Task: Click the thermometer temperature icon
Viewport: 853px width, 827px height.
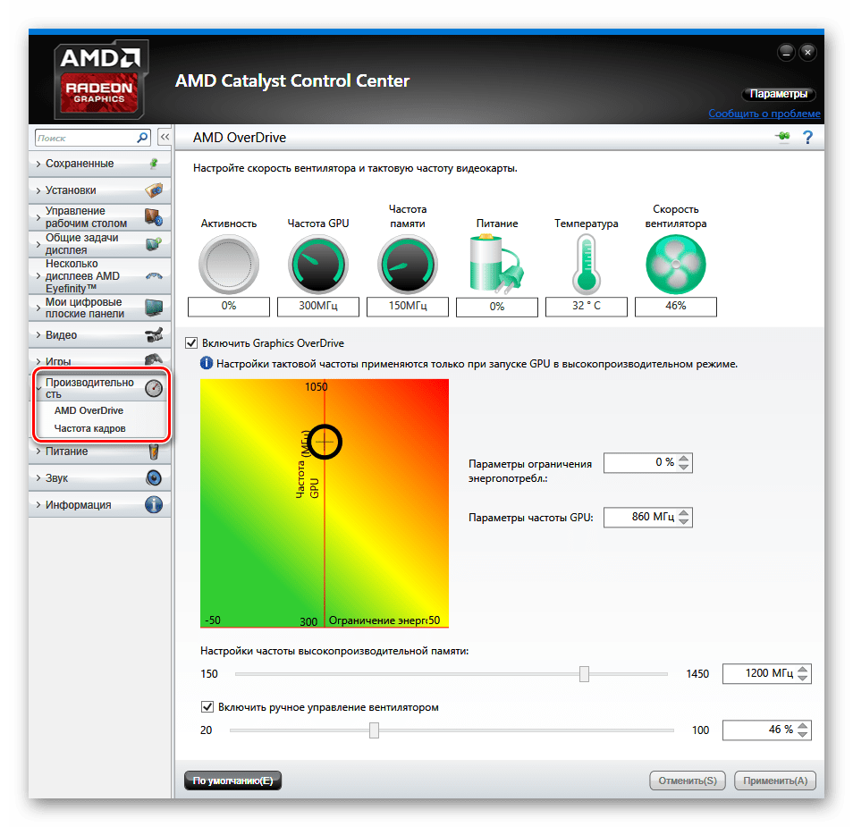Action: pyautogui.click(x=586, y=265)
